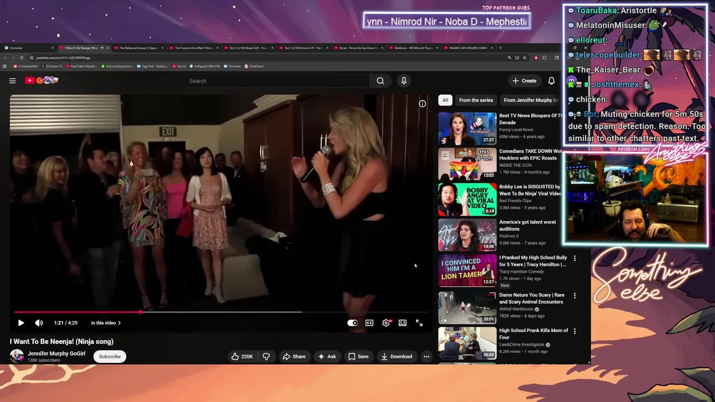Open options for High School Prank Kills video
This screenshot has height=402, width=715.
pos(575,331)
